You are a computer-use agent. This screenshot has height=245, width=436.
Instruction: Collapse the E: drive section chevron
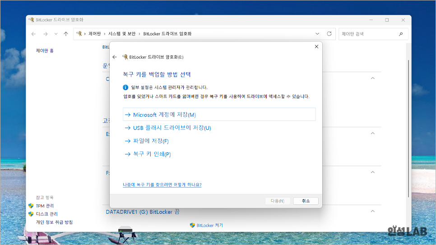(x=373, y=133)
